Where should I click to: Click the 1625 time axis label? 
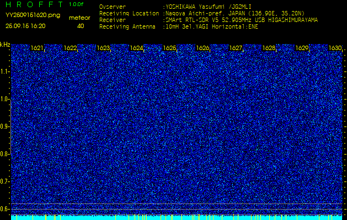[169, 48]
